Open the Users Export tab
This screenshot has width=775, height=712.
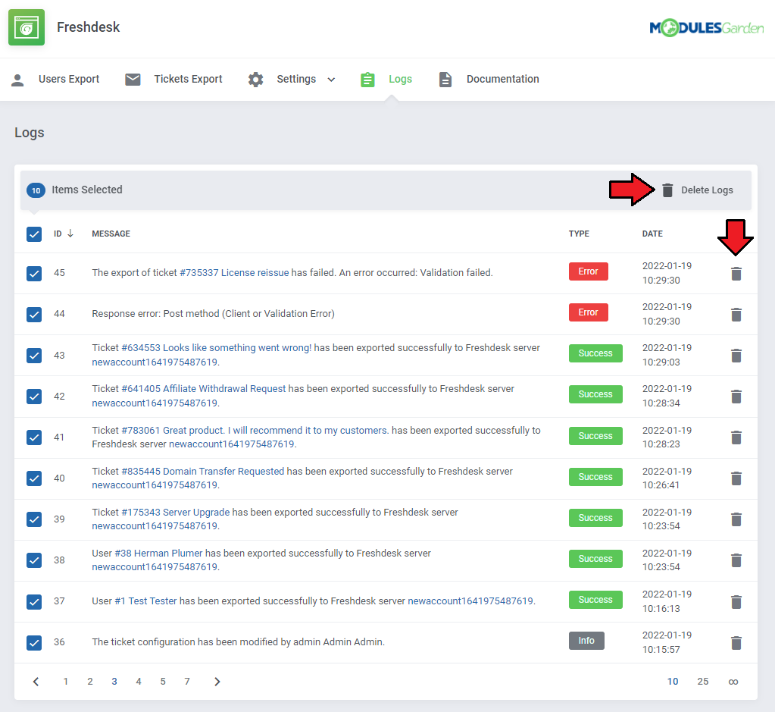[69, 79]
